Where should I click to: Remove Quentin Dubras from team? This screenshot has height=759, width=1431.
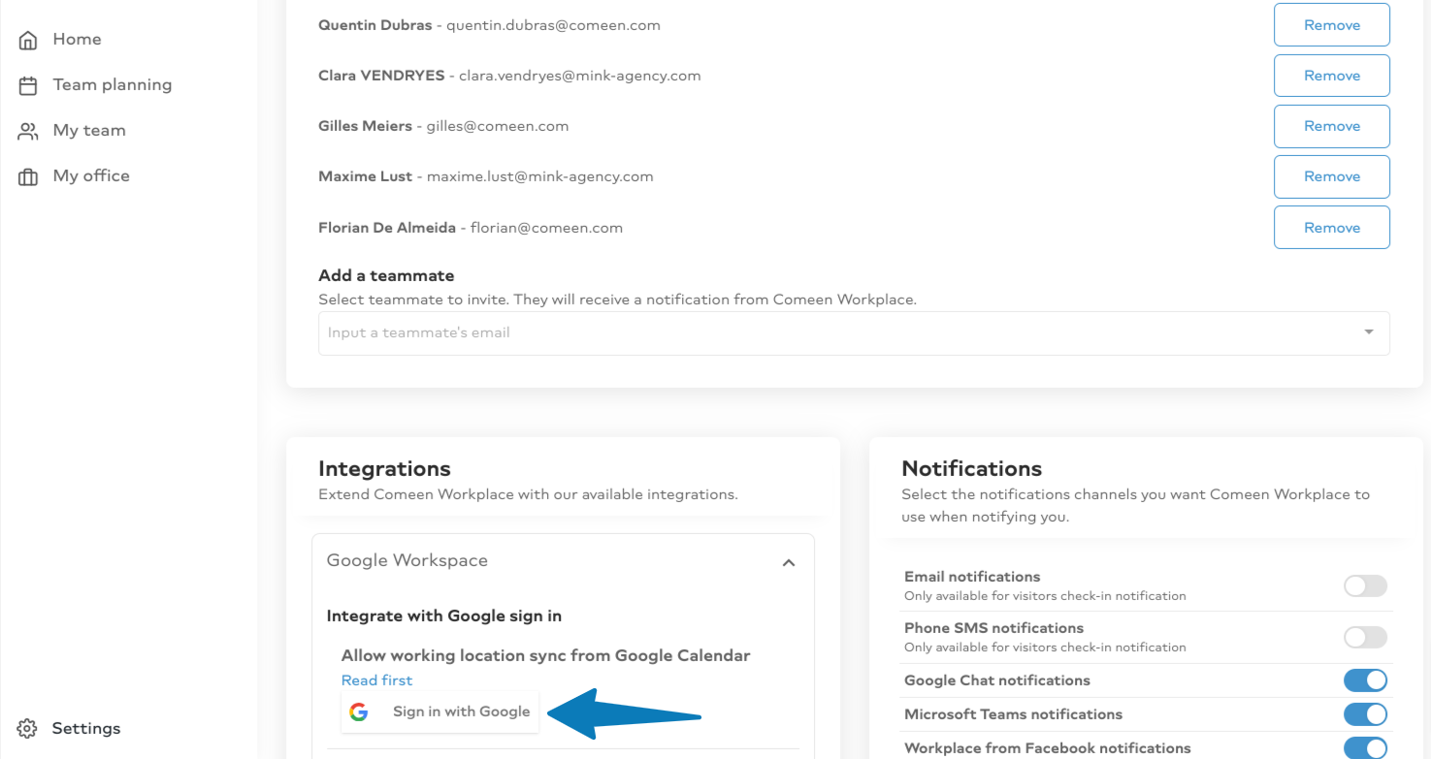(x=1331, y=25)
